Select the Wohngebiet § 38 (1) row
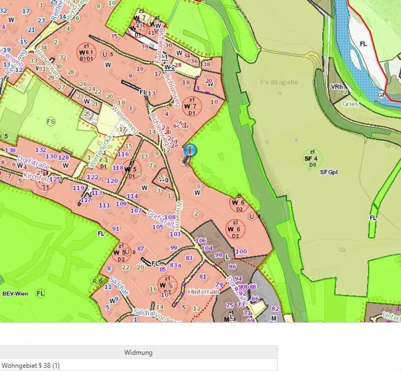The width and height of the screenshot is (401, 371). tap(31, 366)
